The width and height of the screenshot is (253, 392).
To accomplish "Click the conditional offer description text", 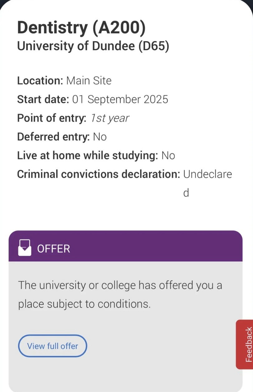I will 120,294.
